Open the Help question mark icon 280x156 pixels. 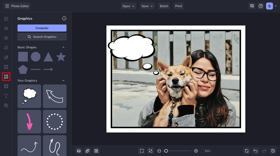click(261, 6)
